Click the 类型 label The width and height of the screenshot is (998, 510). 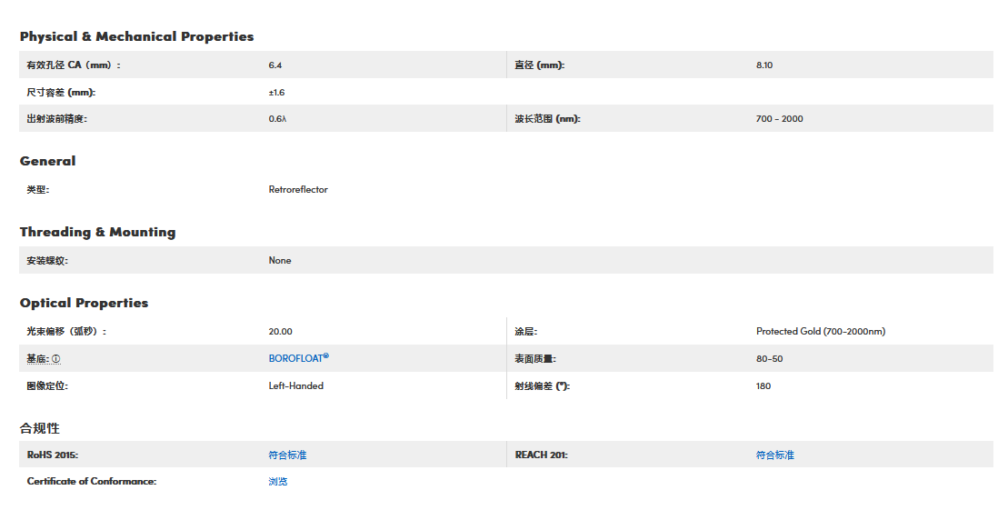pyautogui.click(x=37, y=189)
